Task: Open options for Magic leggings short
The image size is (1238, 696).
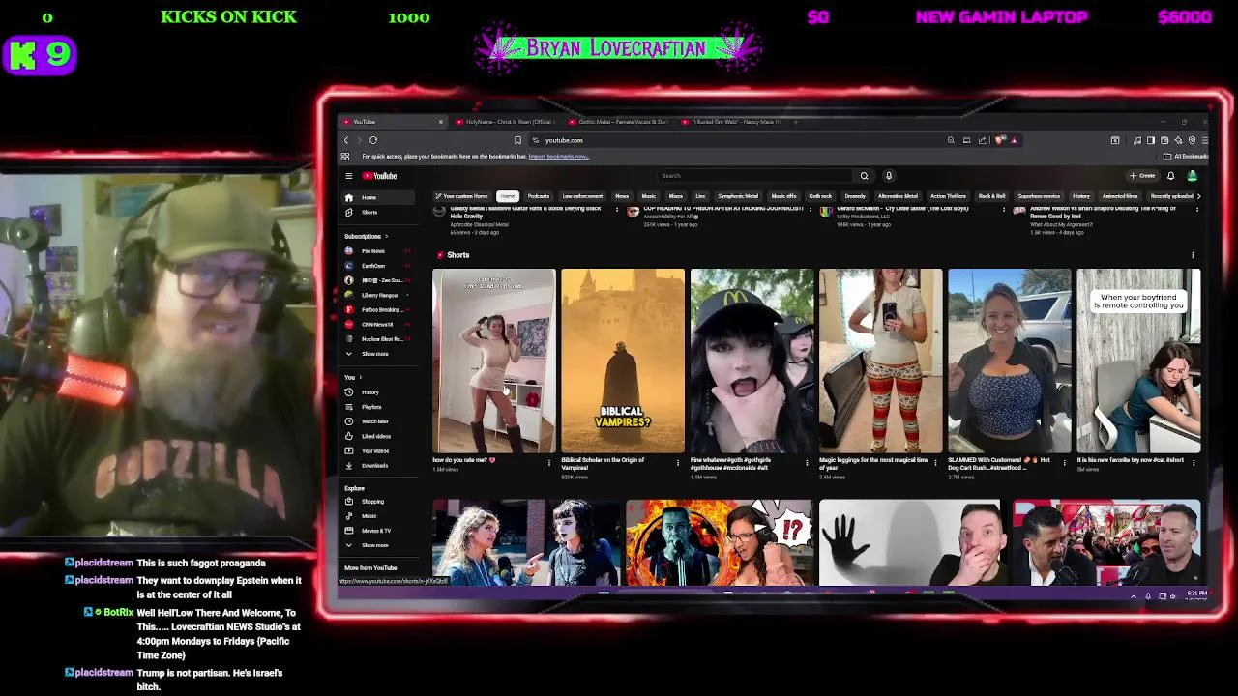Action: coord(935,463)
